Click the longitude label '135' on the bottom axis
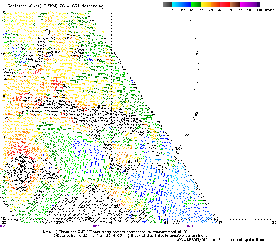This screenshot has width=276, height=242. [x=3, y=223]
